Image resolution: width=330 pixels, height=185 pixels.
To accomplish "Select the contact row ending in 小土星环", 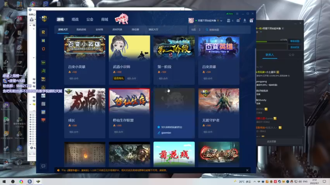I will point(279,74).
